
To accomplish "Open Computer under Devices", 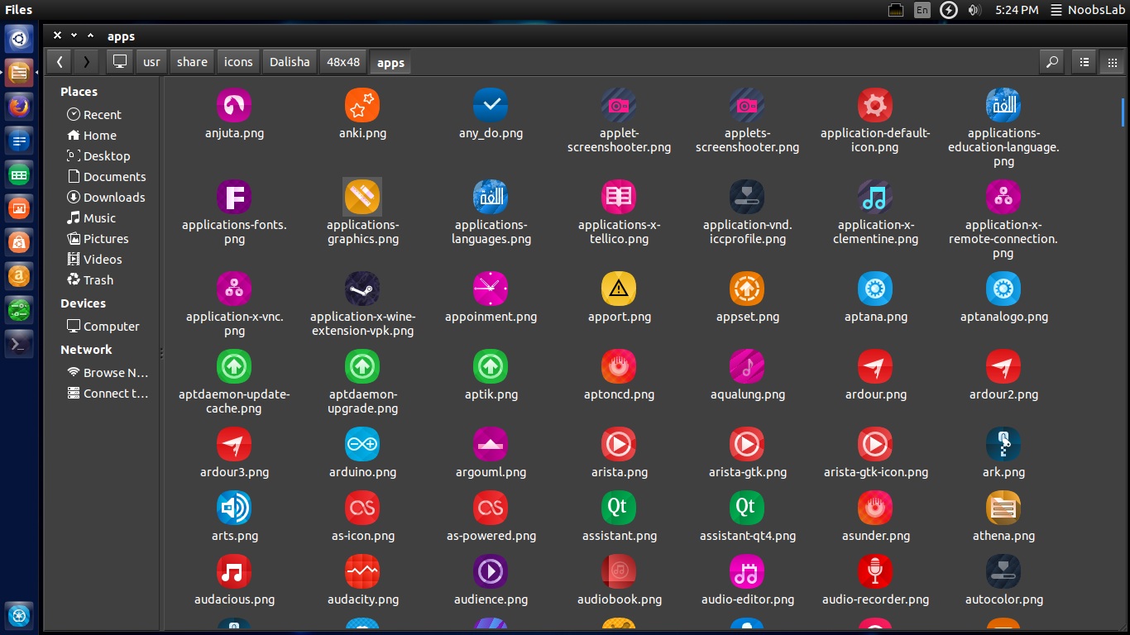I will click(103, 327).
